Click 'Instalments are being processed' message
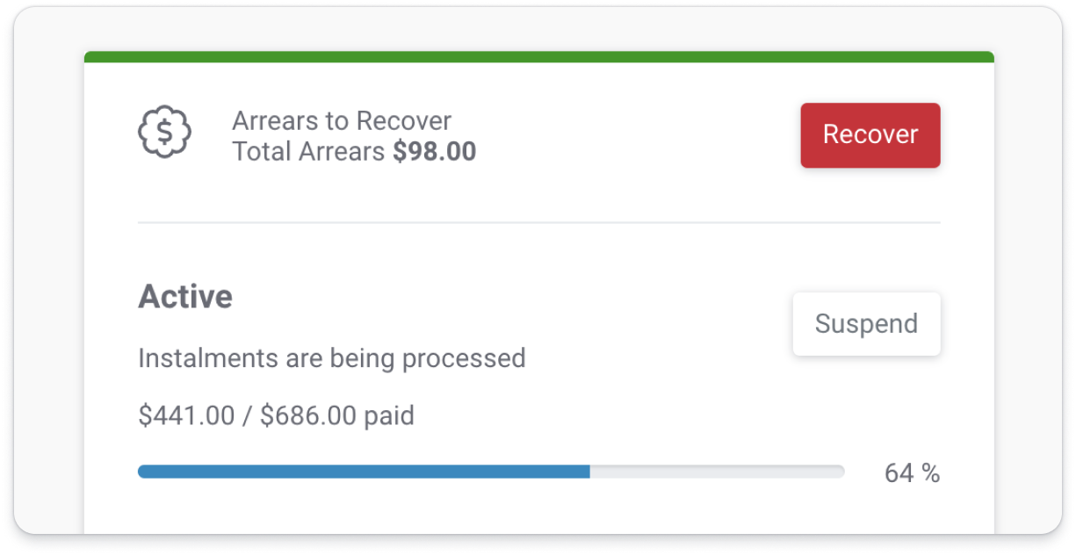Viewport: 1076px width, 555px height. coord(332,358)
